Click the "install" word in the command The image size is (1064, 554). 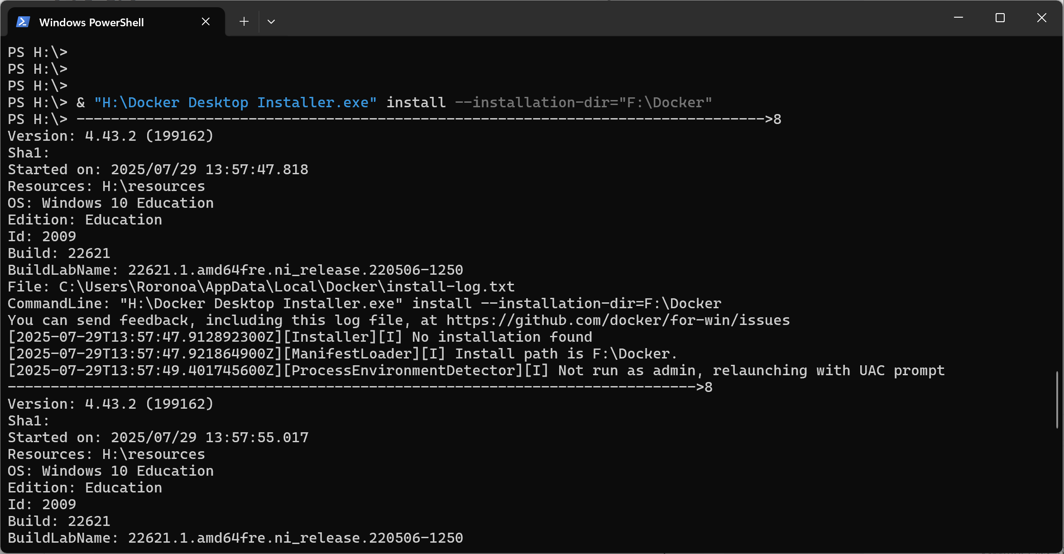pyautogui.click(x=416, y=102)
